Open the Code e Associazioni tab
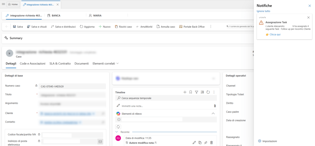This screenshot has width=315, height=146. click(33, 63)
